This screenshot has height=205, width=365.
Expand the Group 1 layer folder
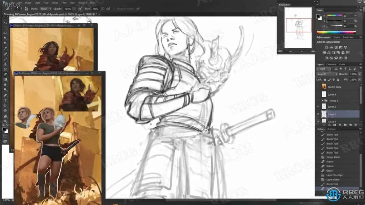[x=322, y=100]
